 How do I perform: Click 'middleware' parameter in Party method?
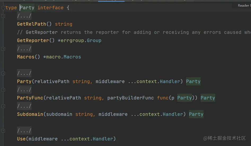coord(110,81)
